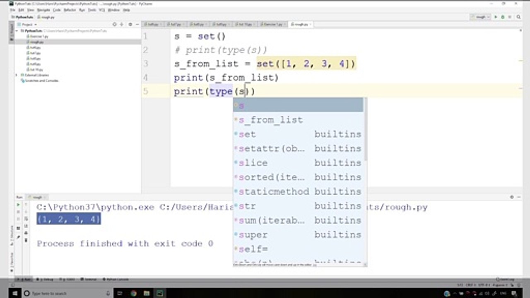The height and width of the screenshot is (298, 530).
Task: Switch to the Exercise 1.py editor tab
Action: pyautogui.click(x=273, y=24)
